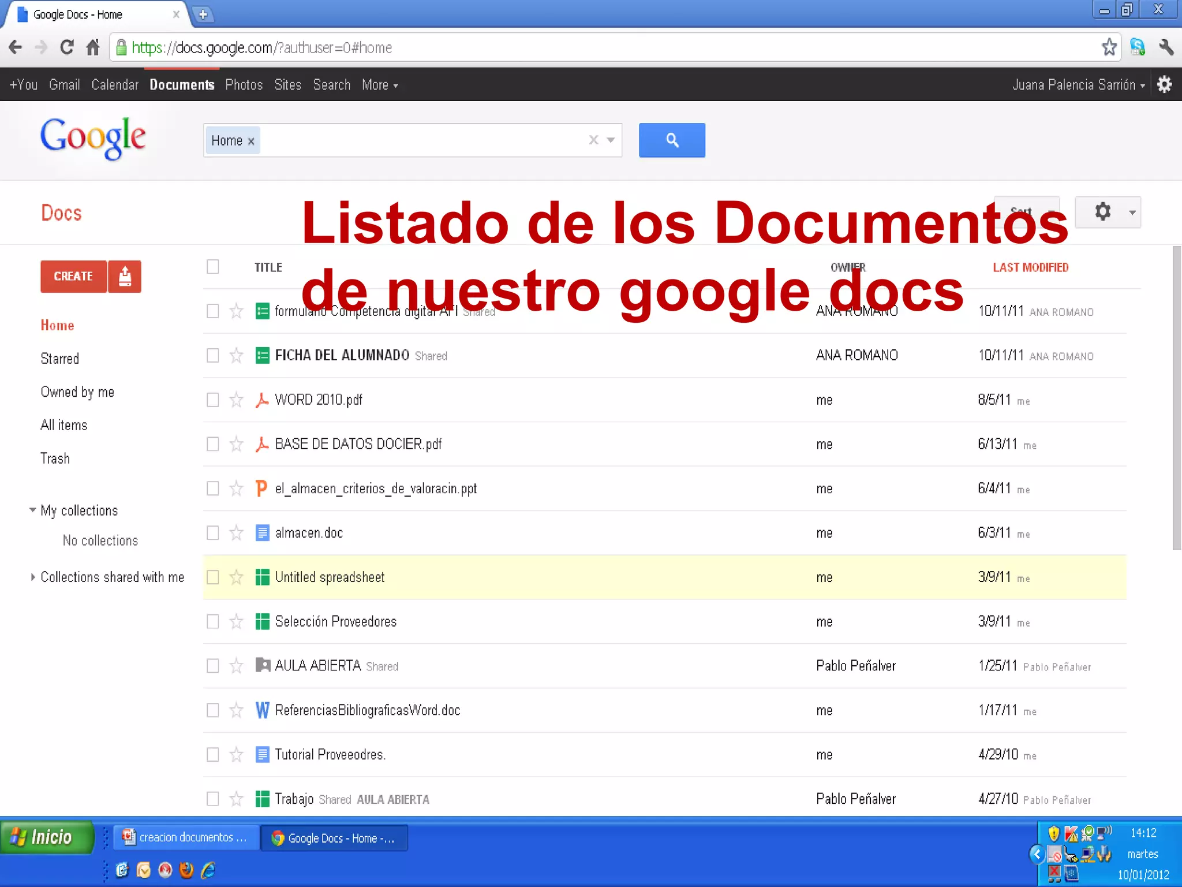
Task: Bookmark page with the star icon
Action: coord(1109,47)
